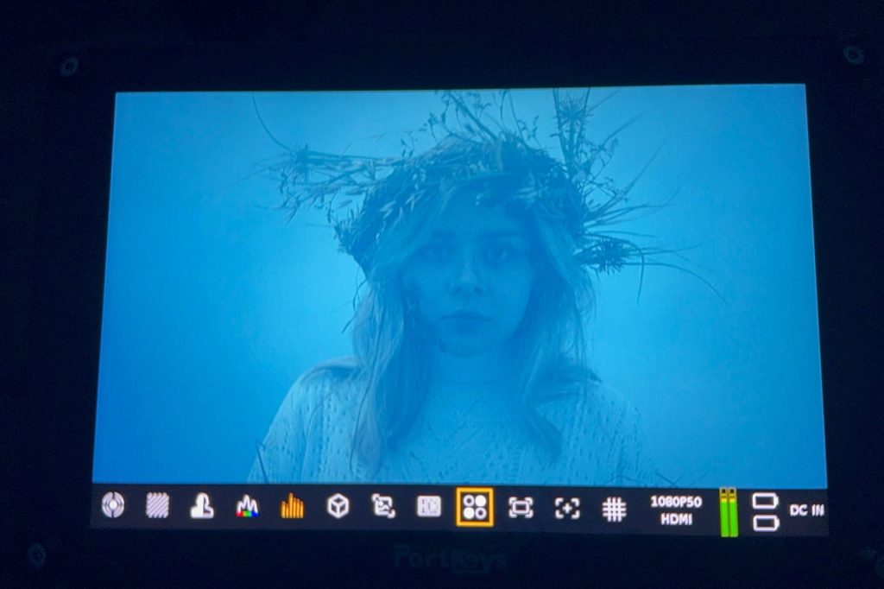Open the 3D LUT cube icon
This screenshot has width=884, height=589.
point(338,507)
